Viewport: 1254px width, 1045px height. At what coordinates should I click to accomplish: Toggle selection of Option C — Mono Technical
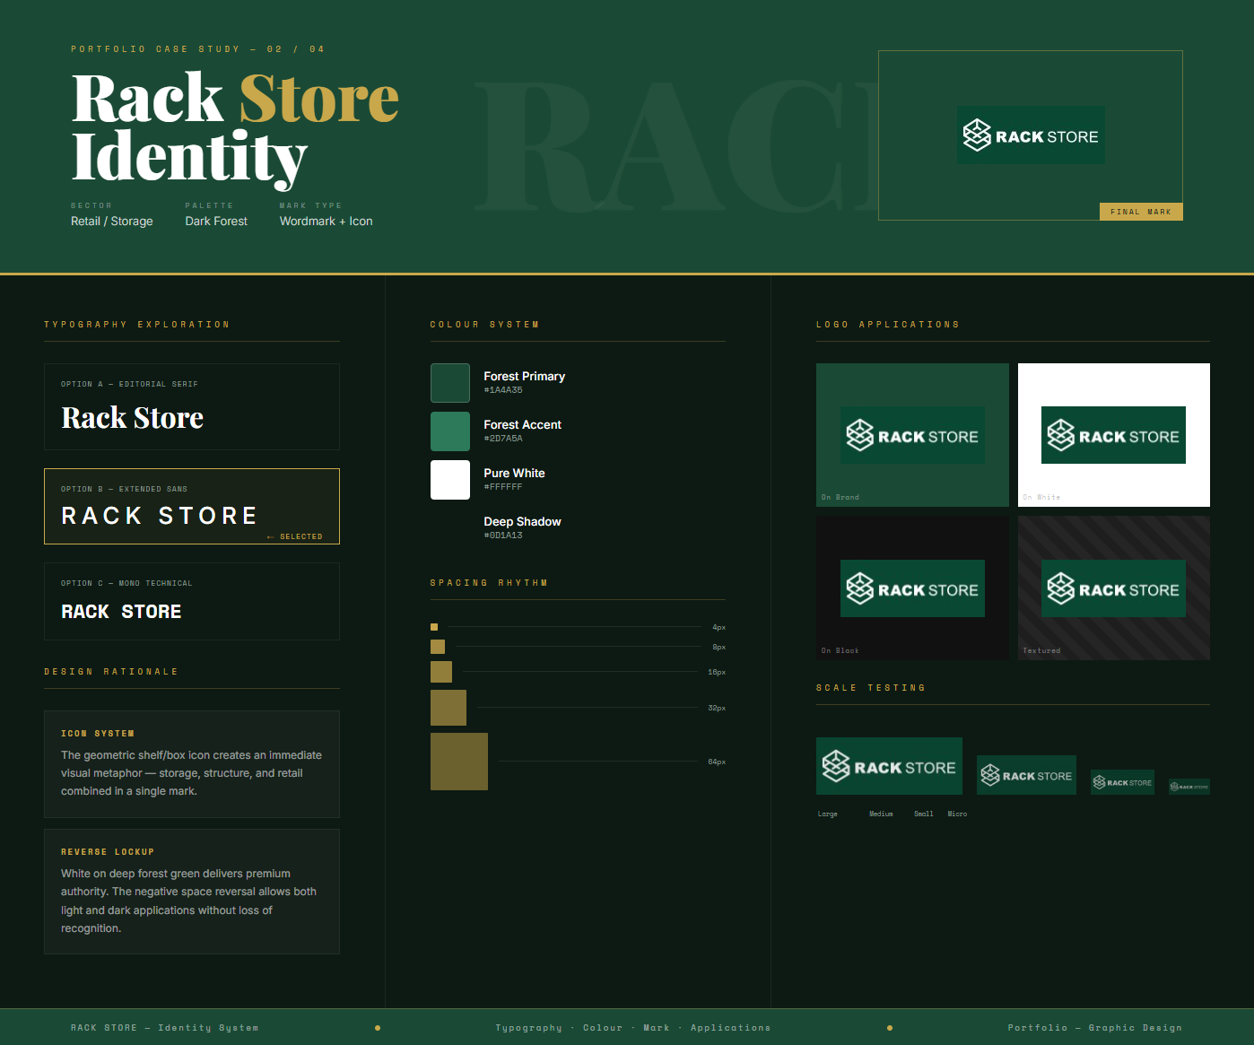(192, 601)
